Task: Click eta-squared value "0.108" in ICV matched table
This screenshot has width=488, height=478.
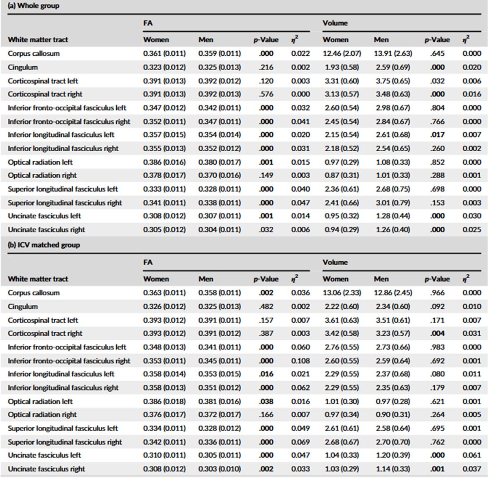Action: point(301,361)
